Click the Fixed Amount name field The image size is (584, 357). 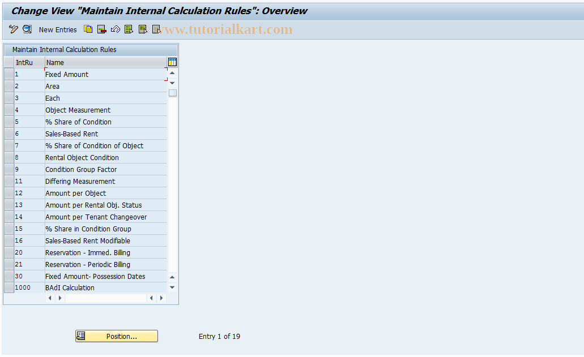(x=106, y=74)
